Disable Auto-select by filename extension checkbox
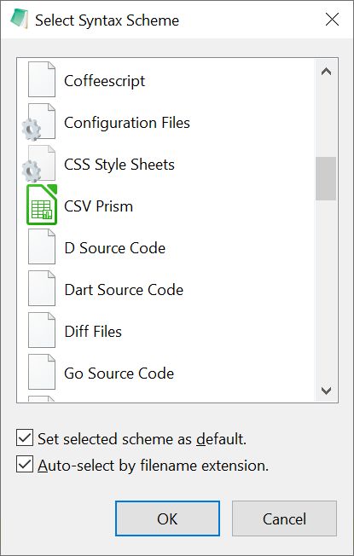The image size is (354, 556). tap(25, 465)
